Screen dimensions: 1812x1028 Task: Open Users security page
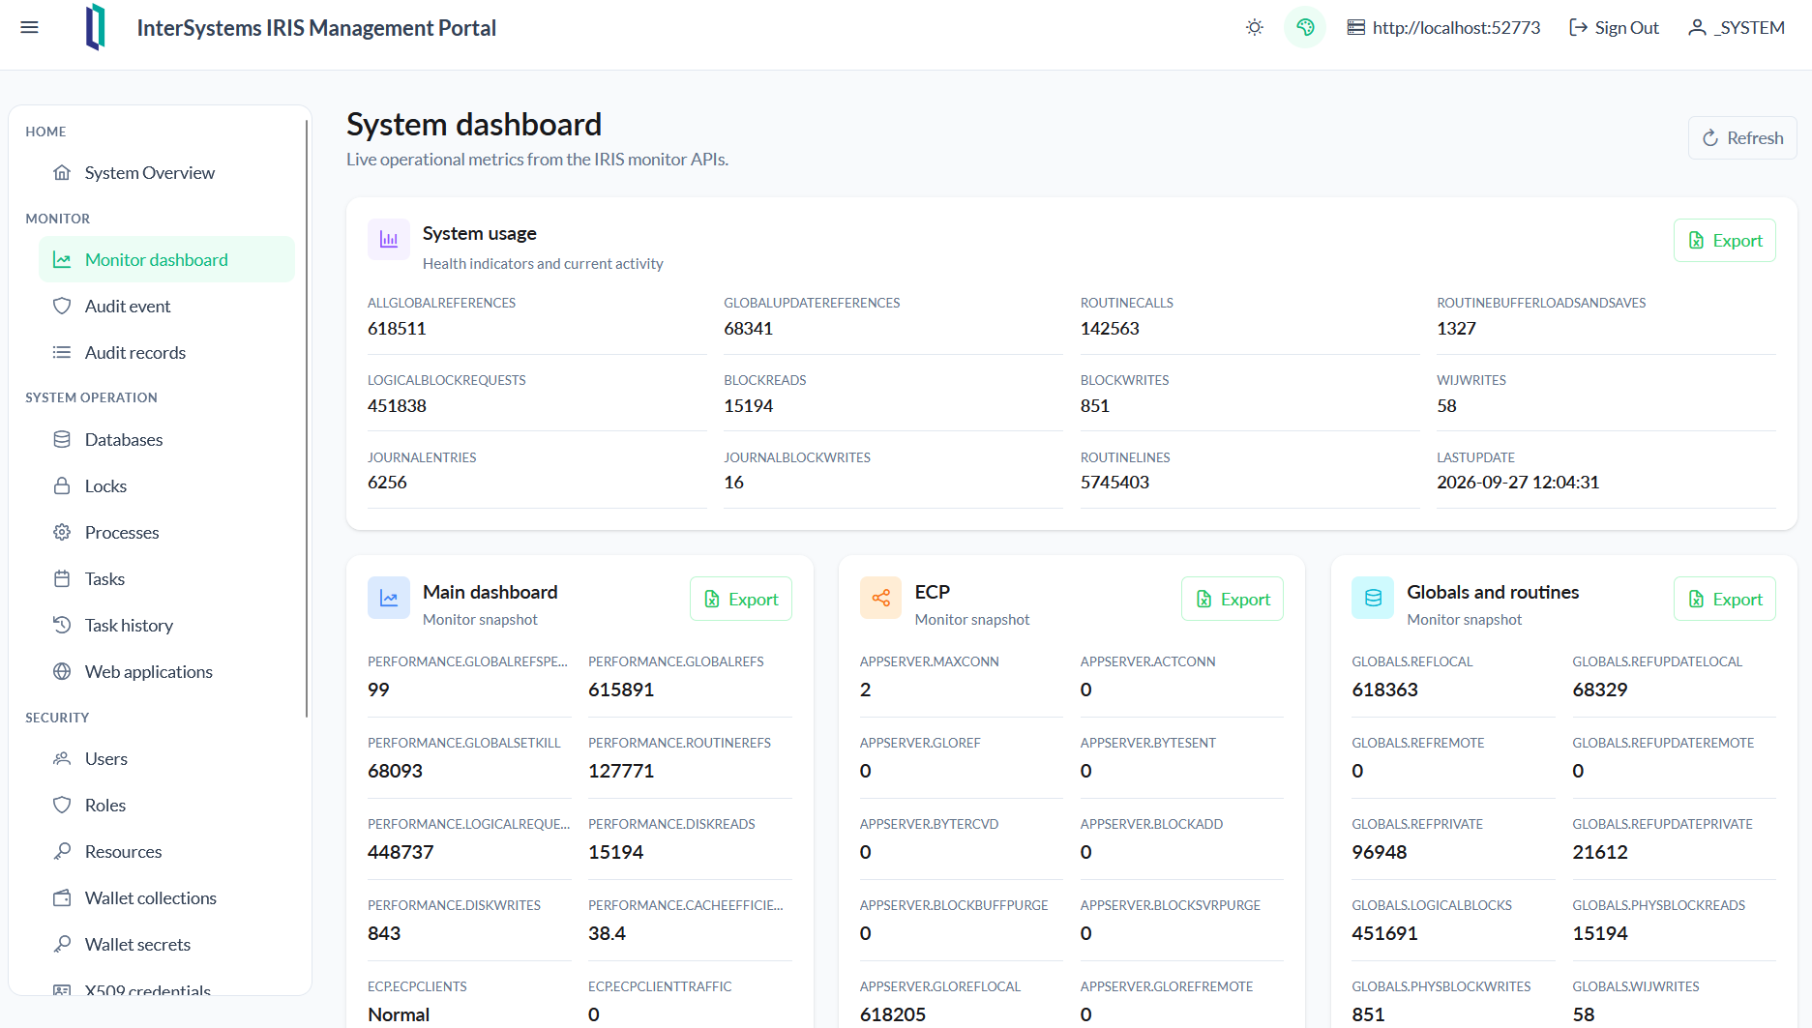pyautogui.click(x=166, y=758)
